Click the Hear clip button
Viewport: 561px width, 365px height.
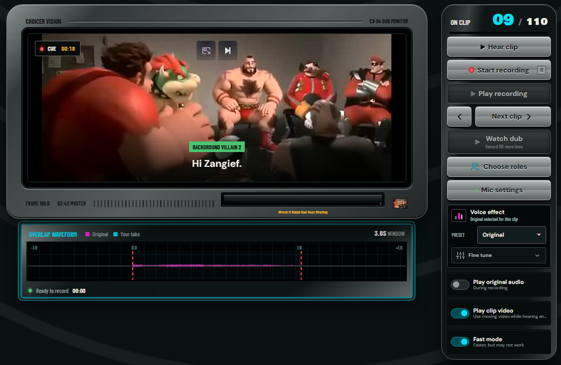pos(498,47)
